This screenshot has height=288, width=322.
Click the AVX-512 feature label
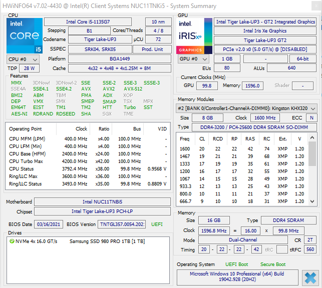133,89
